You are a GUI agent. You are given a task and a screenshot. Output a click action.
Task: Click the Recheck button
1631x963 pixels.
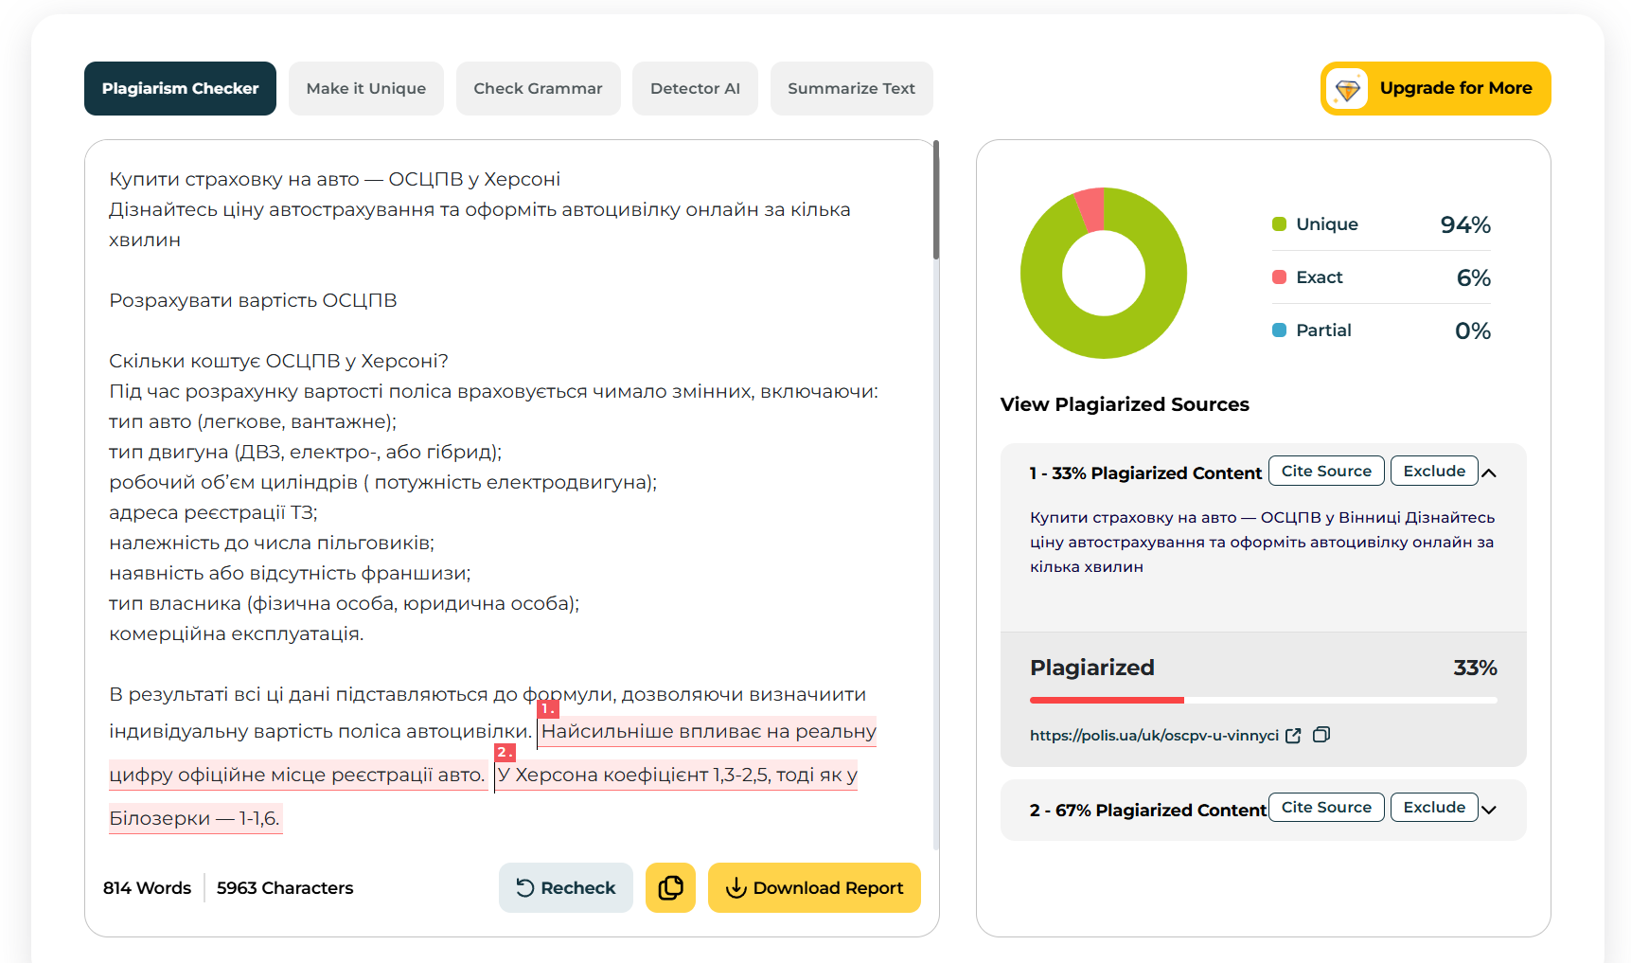pyautogui.click(x=565, y=887)
